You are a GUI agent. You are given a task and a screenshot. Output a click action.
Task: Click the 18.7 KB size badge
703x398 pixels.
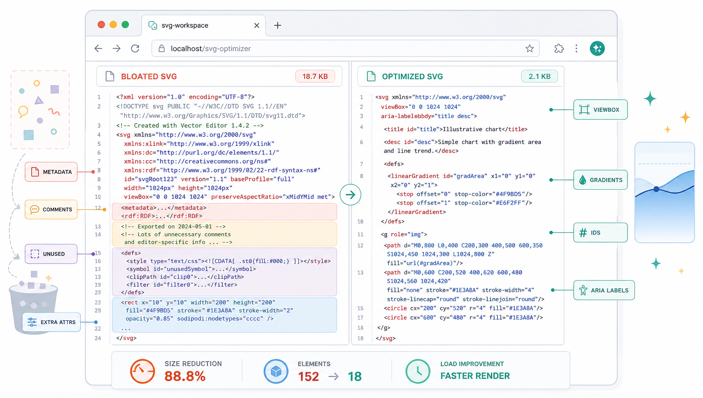tap(315, 76)
